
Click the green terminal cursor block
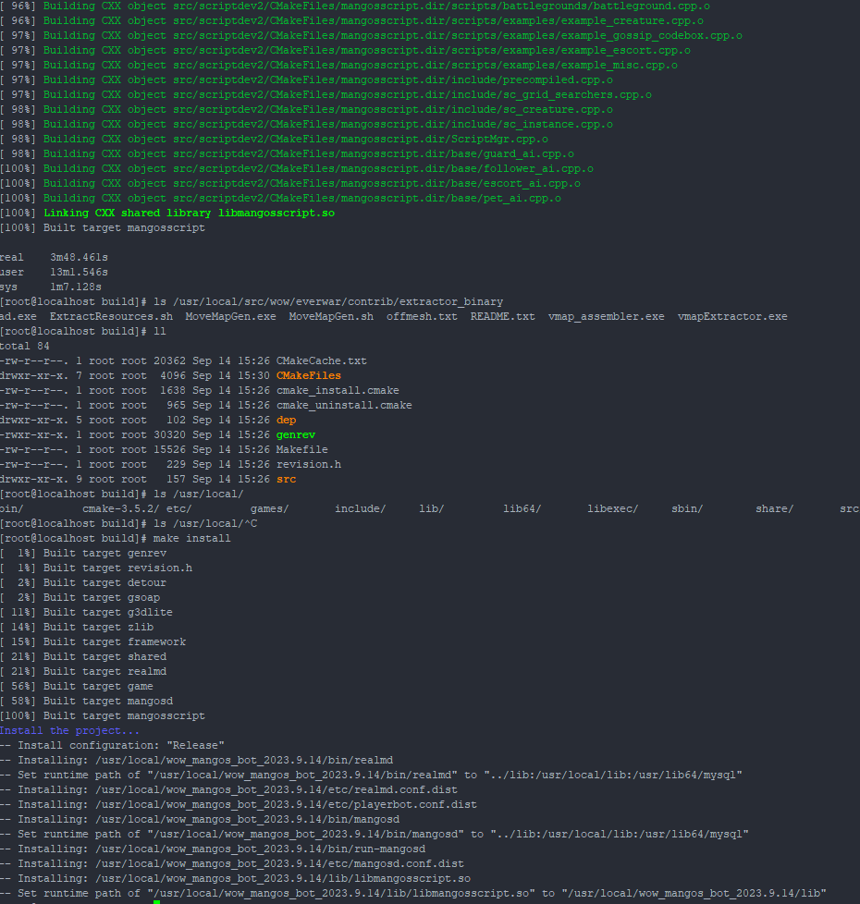tap(157, 902)
